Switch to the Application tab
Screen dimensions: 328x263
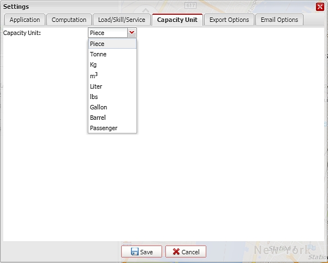click(25, 20)
